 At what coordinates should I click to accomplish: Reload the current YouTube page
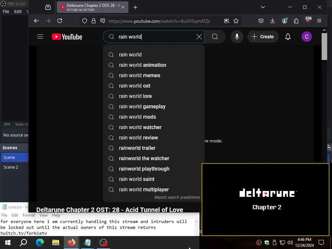point(60,21)
